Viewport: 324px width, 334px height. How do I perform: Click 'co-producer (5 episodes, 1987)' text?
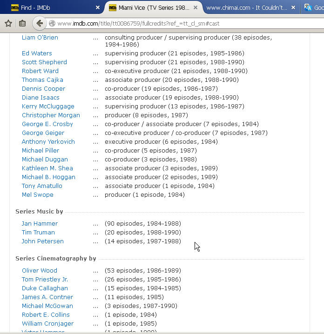(151, 151)
